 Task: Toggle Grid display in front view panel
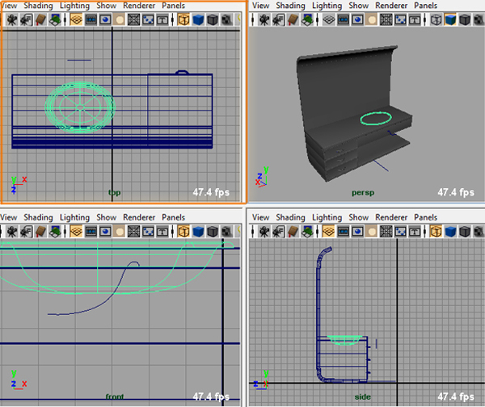76,232
